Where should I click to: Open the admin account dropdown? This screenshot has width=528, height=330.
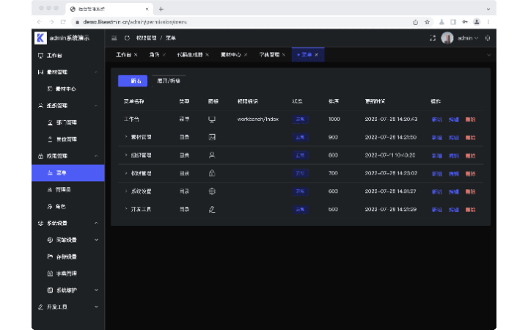468,37
